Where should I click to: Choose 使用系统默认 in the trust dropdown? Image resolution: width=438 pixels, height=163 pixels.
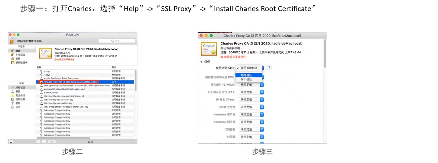pyautogui.click(x=249, y=68)
